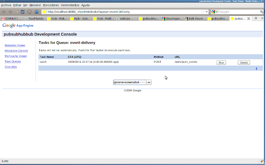Click the Task Name column header

[x=47, y=57]
